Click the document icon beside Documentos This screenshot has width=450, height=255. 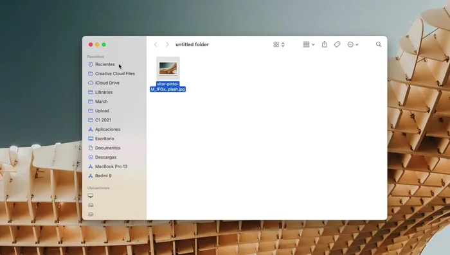coord(91,148)
